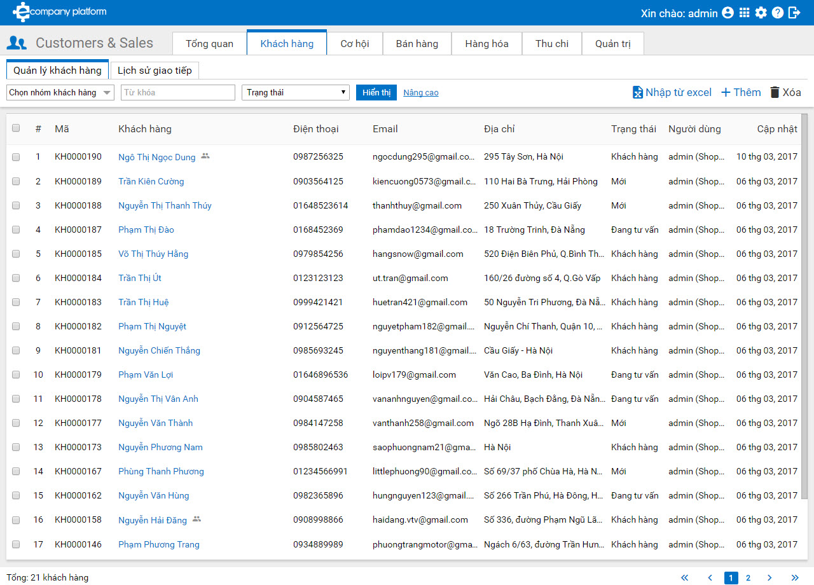814x585 pixels.
Task: Open the Nâng cao advanced link
Action: click(421, 92)
